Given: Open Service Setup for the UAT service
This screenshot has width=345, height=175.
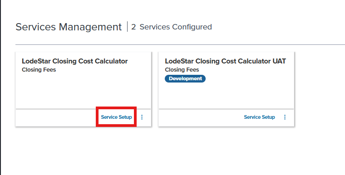Looking at the screenshot, I should pyautogui.click(x=259, y=117).
